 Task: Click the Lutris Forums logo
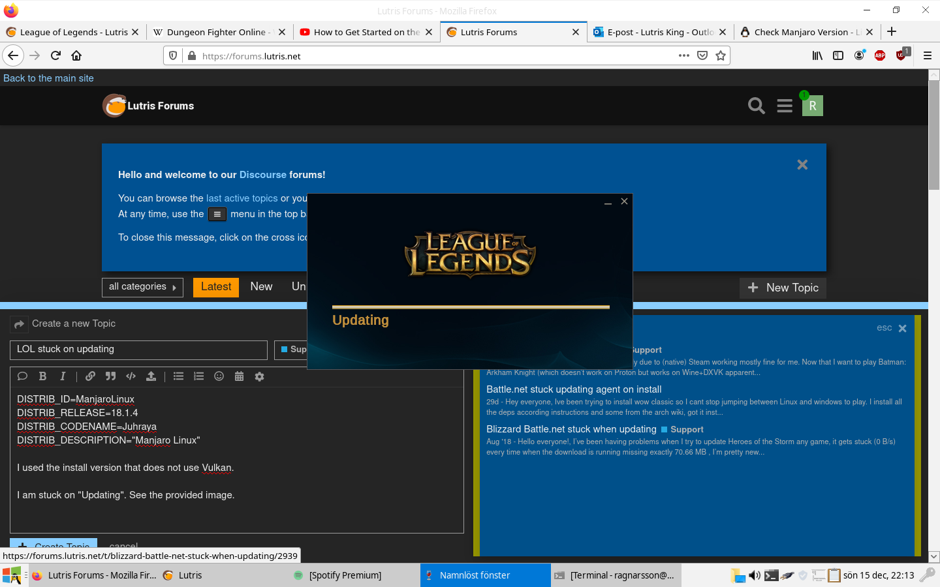[x=148, y=106]
